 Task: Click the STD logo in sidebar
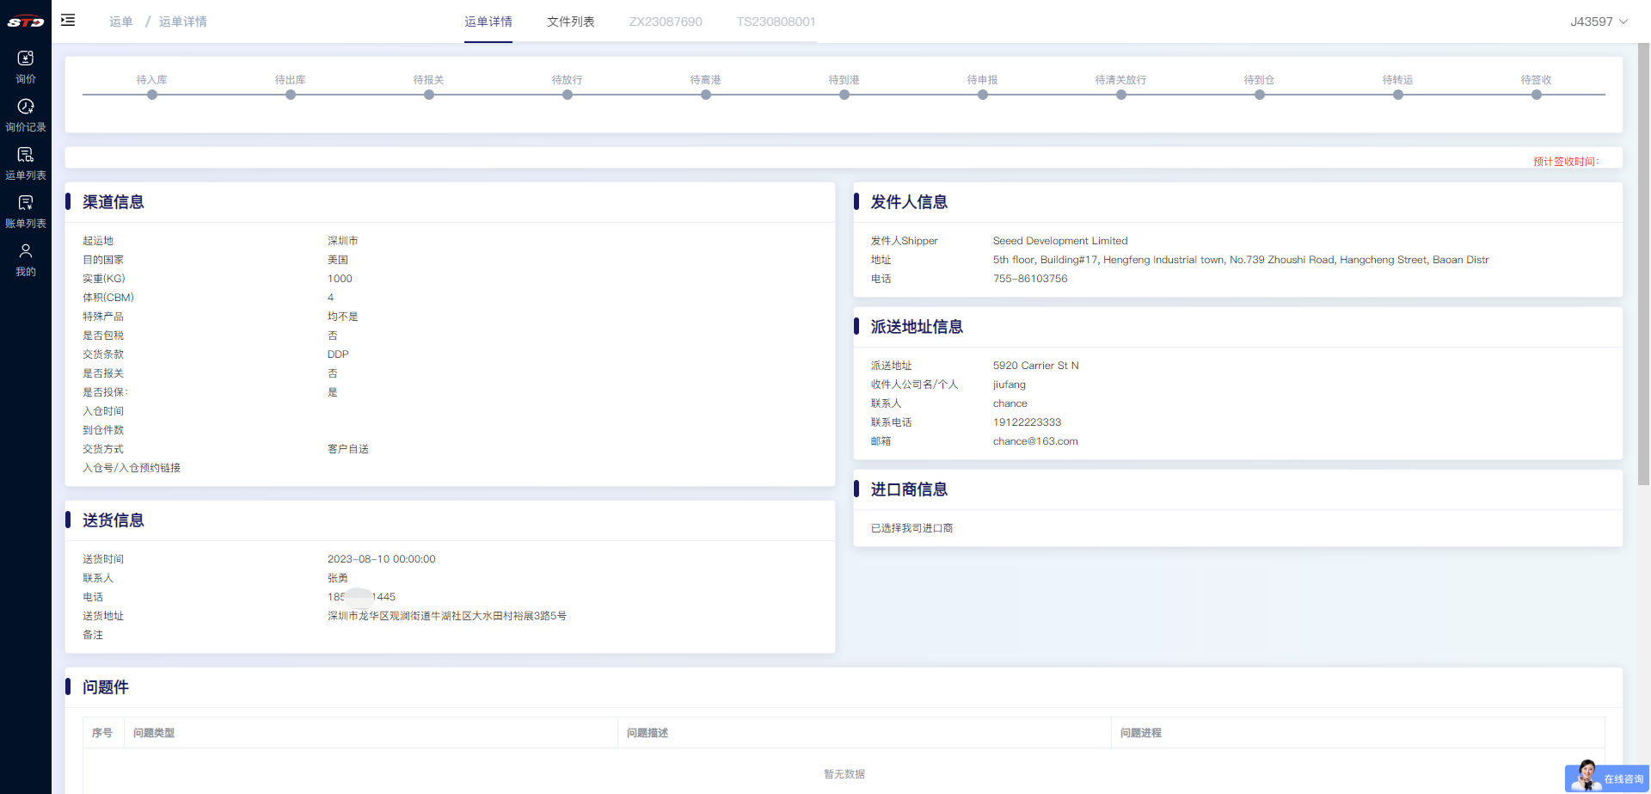(x=25, y=22)
